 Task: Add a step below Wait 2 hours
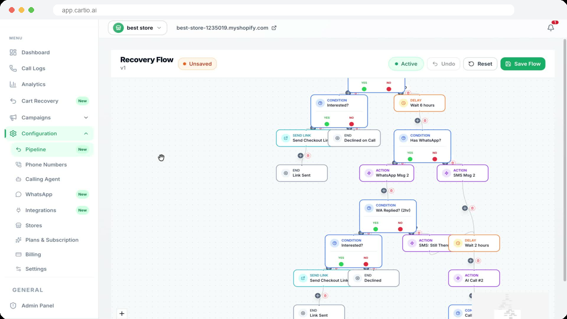(x=470, y=261)
